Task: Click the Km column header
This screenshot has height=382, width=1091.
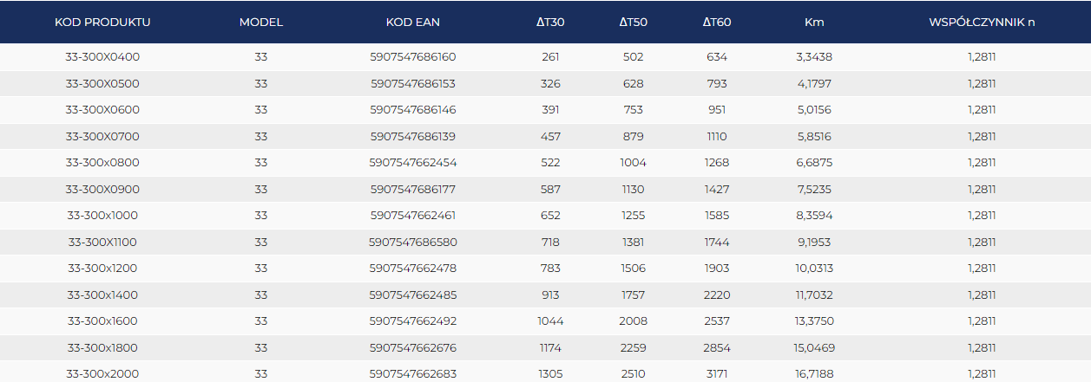Action: [814, 22]
